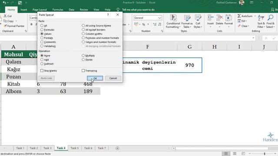278x156 pixels.
Task: Close the Paste Special dialog
Action: (x=118, y=15)
